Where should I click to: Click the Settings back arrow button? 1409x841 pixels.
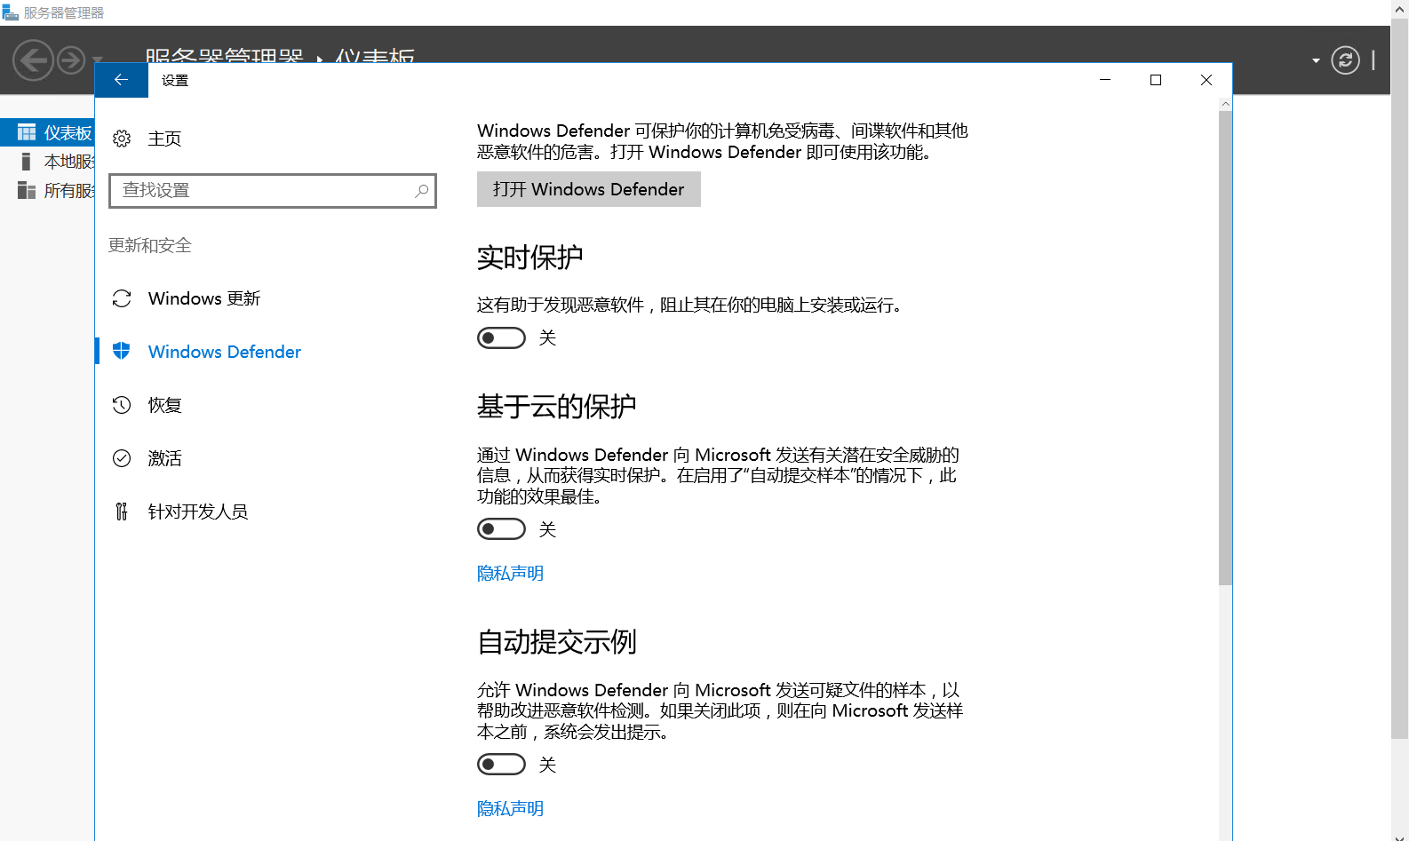(x=121, y=80)
